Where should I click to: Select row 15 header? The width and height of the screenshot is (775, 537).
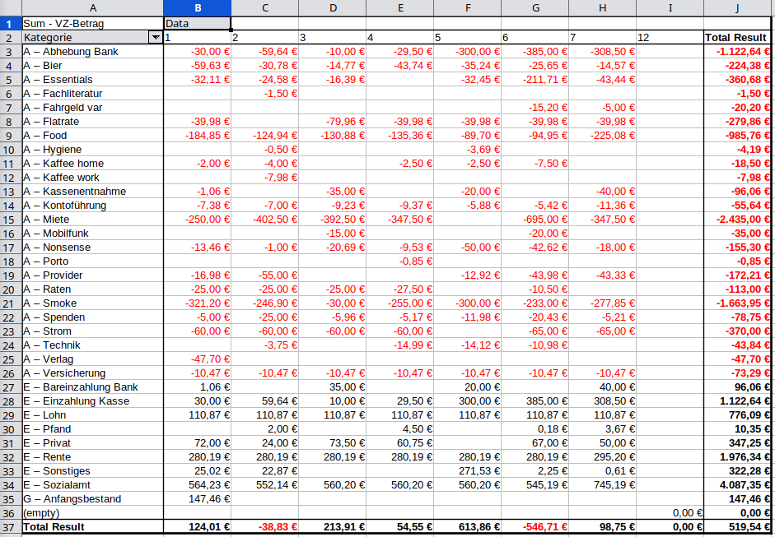click(10, 220)
